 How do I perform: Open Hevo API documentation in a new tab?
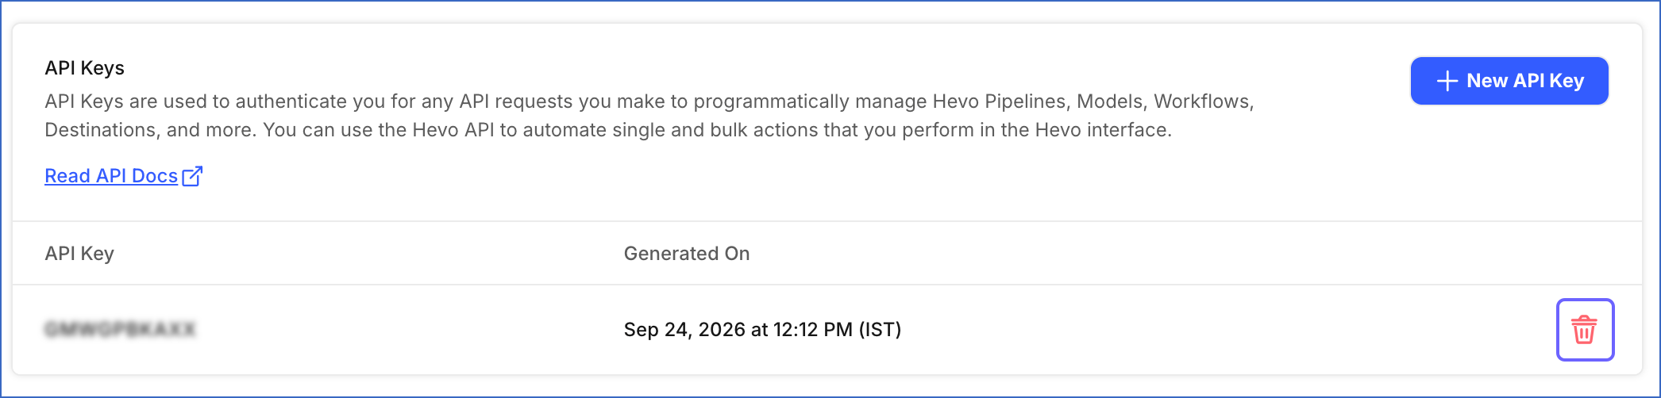coord(123,176)
